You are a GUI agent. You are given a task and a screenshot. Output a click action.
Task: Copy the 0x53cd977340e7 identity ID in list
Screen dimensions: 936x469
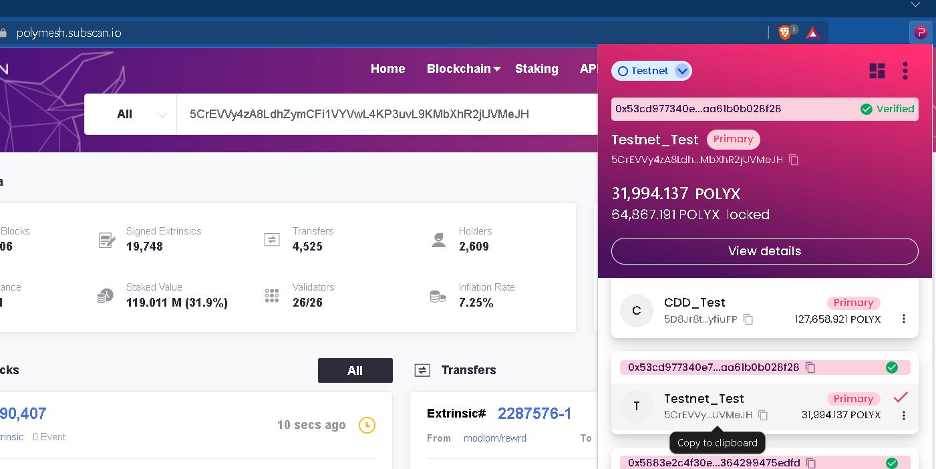tap(810, 367)
